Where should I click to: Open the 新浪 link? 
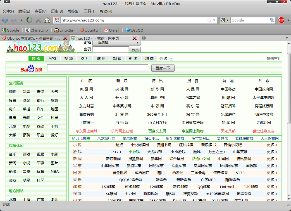[122, 81]
